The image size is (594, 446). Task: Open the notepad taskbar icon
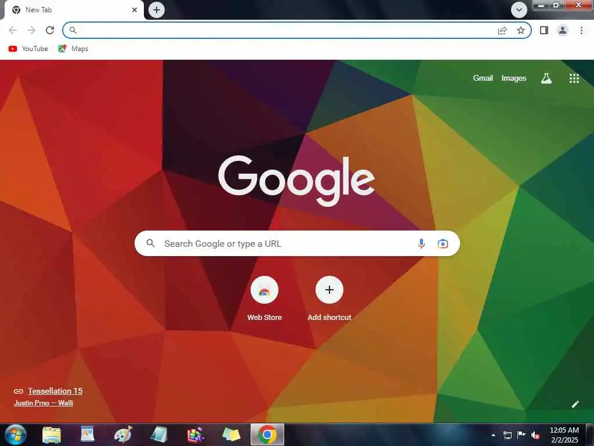coord(159,435)
